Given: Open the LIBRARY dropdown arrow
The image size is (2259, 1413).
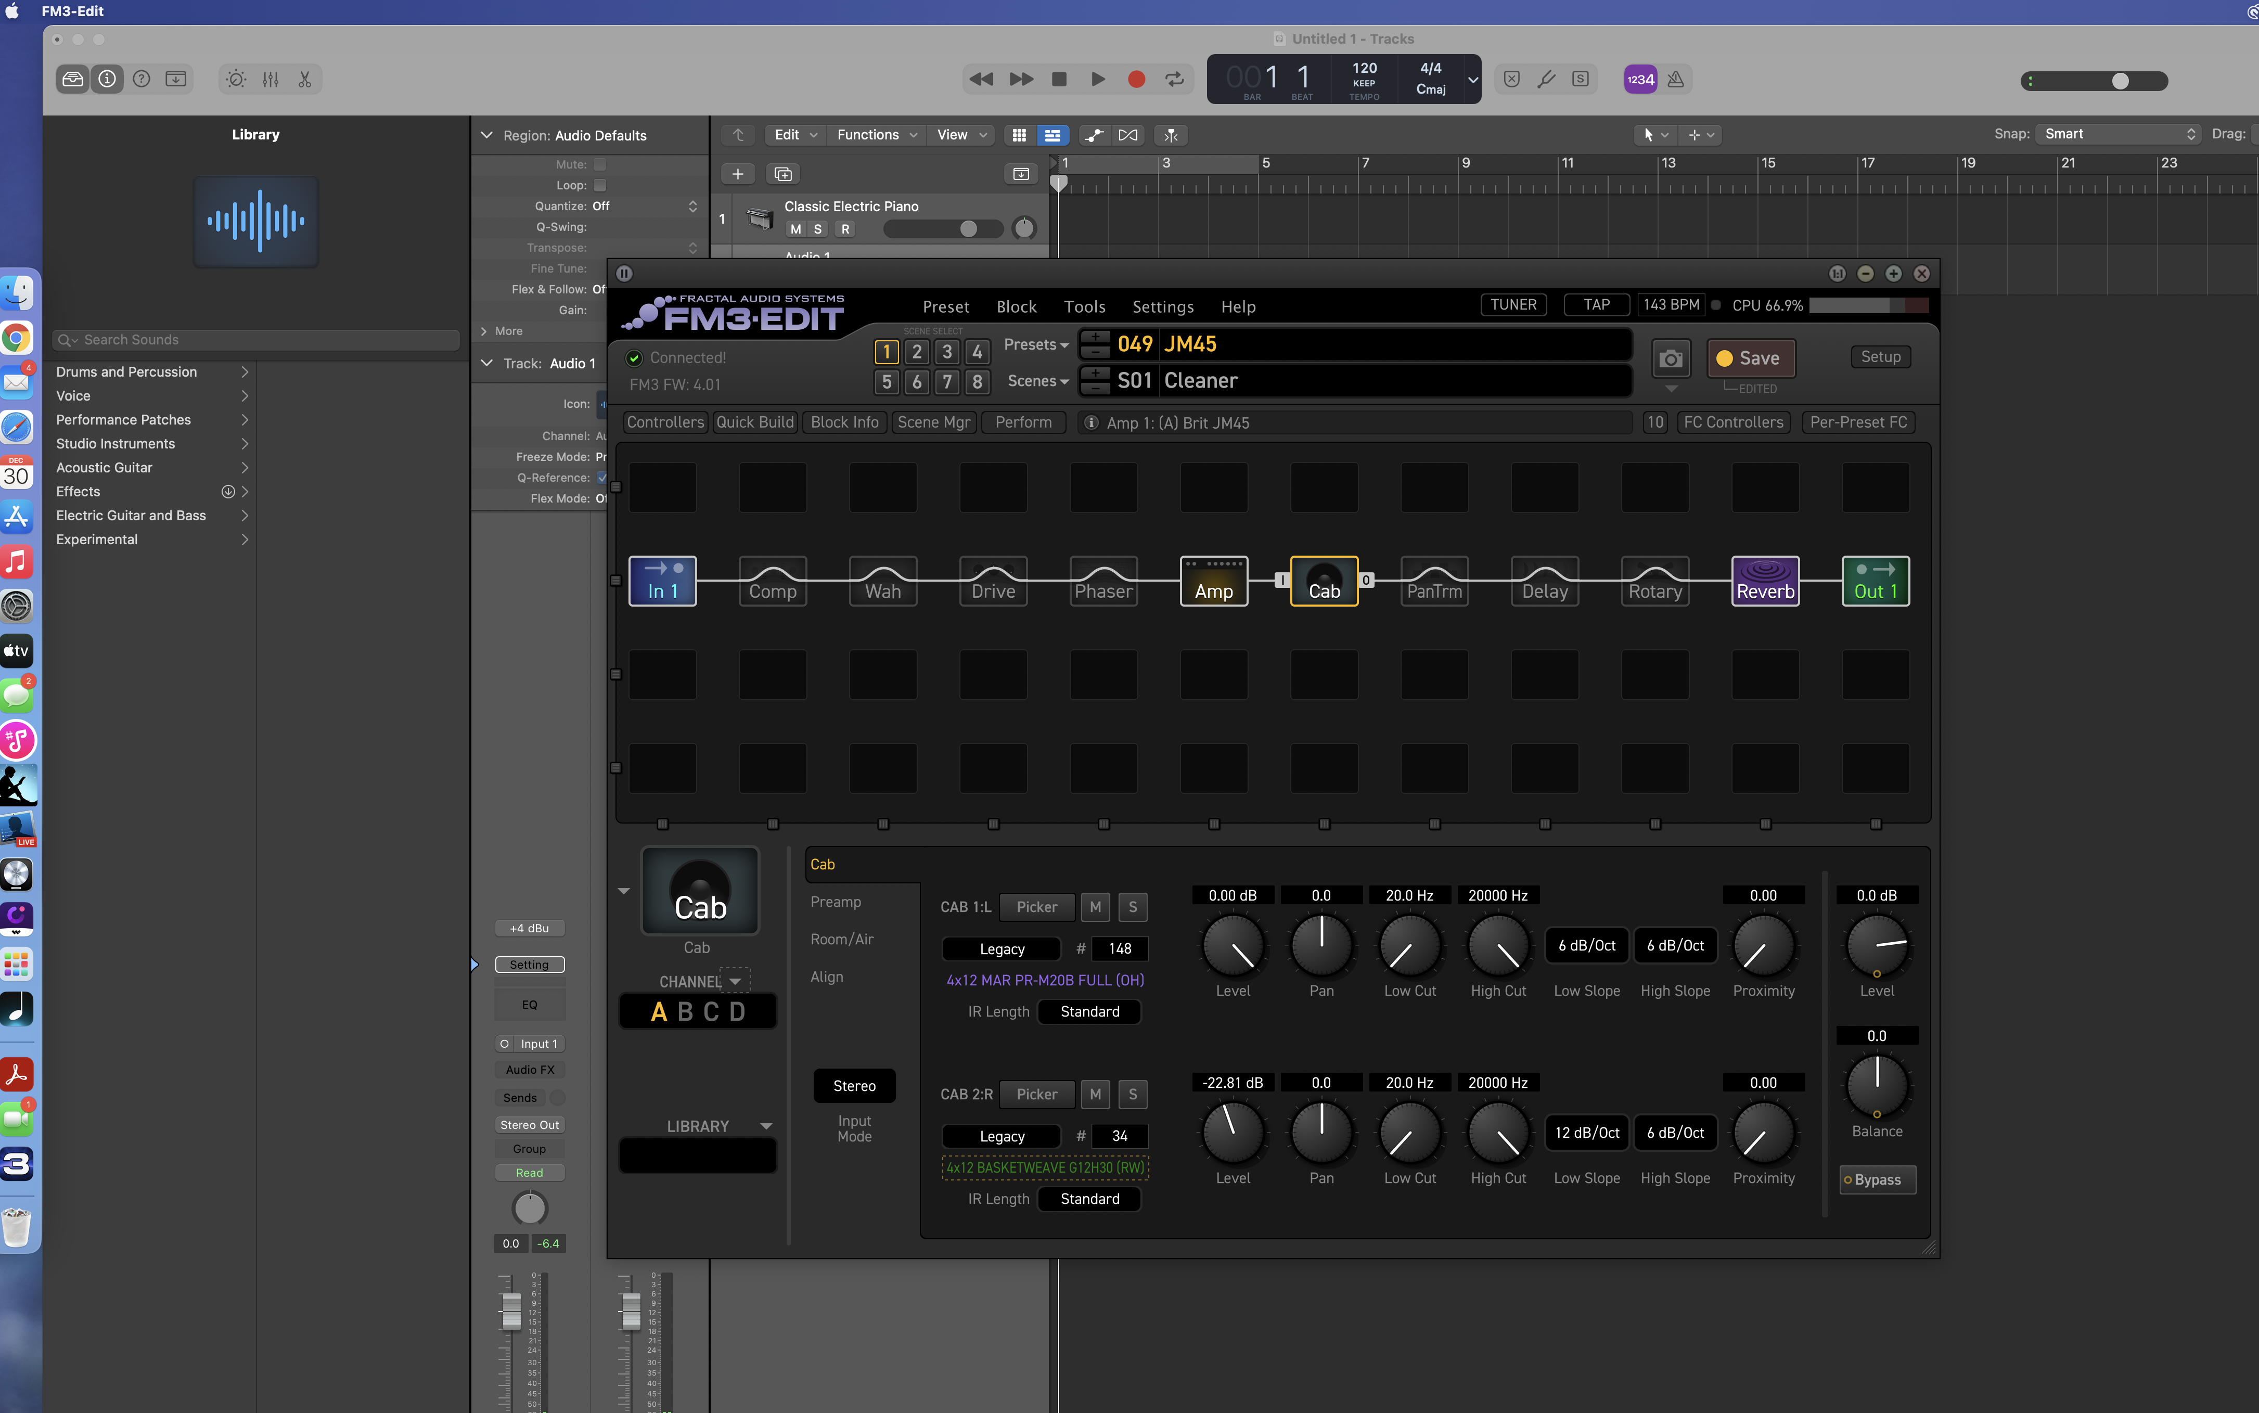Looking at the screenshot, I should [766, 1126].
